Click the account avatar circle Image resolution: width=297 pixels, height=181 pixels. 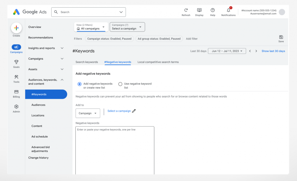coord(282,12)
